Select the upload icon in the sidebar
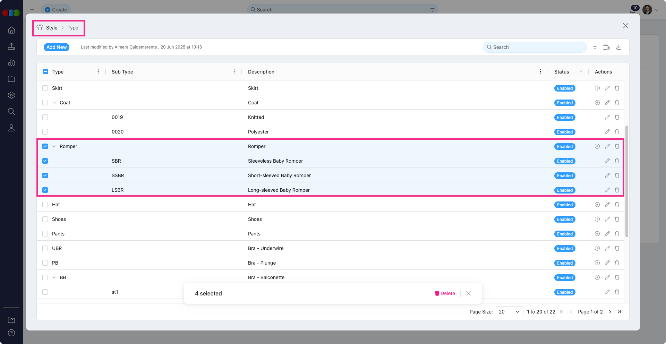666x344 pixels. tap(11, 46)
